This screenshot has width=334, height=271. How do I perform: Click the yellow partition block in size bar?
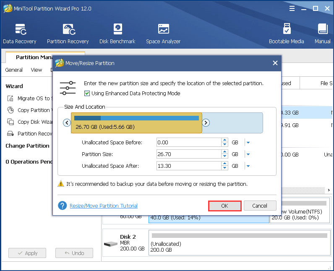[136, 123]
